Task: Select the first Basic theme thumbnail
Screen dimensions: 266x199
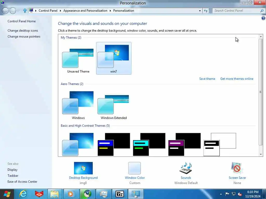Action: click(78, 144)
